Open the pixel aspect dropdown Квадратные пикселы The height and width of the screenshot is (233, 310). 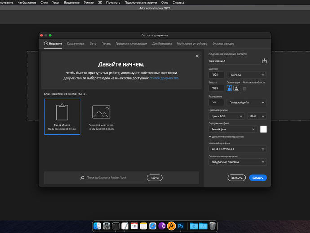[238, 162]
